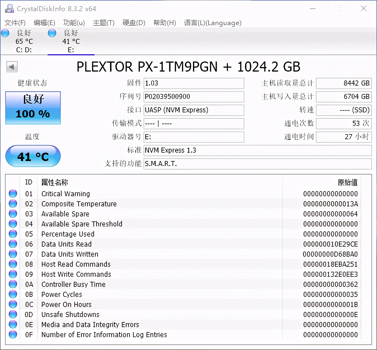Toggle the 41 °C temperature indicator
Screen dimensions: 377x350
click(33, 156)
